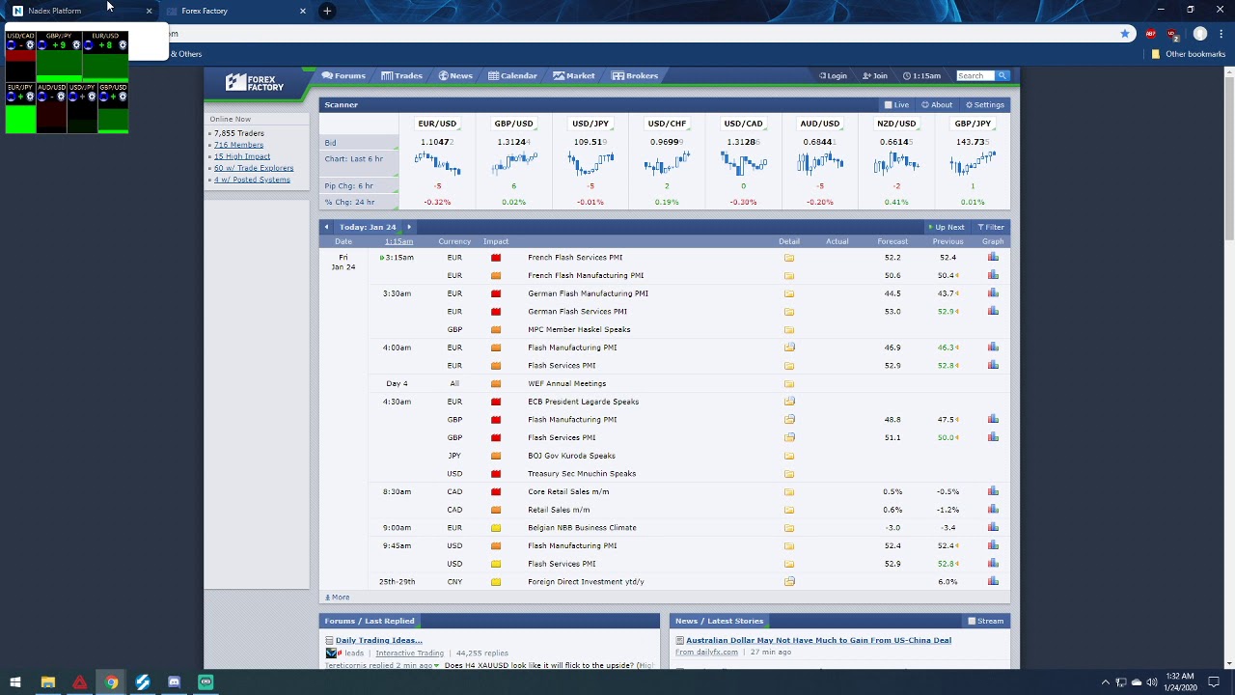Open Australian Dollar news story

coord(818,640)
